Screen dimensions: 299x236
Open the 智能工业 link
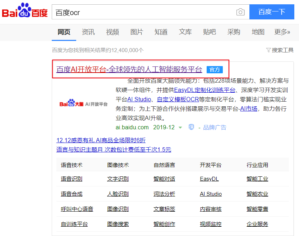click(257, 179)
